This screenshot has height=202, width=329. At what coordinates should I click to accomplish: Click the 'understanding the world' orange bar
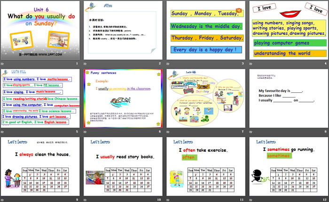coord(290,53)
